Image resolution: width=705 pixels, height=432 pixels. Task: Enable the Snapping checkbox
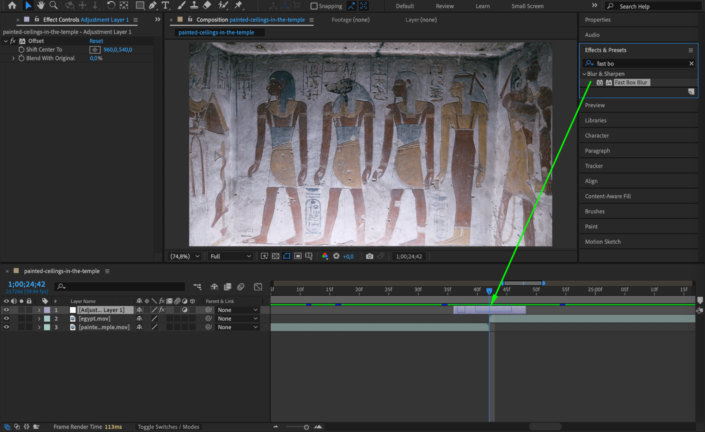tap(314, 6)
